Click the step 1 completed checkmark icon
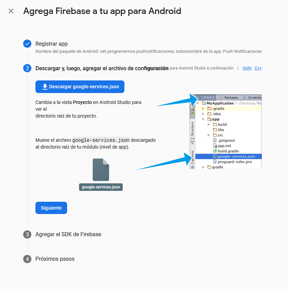The height and width of the screenshot is (289, 288). (x=27, y=44)
